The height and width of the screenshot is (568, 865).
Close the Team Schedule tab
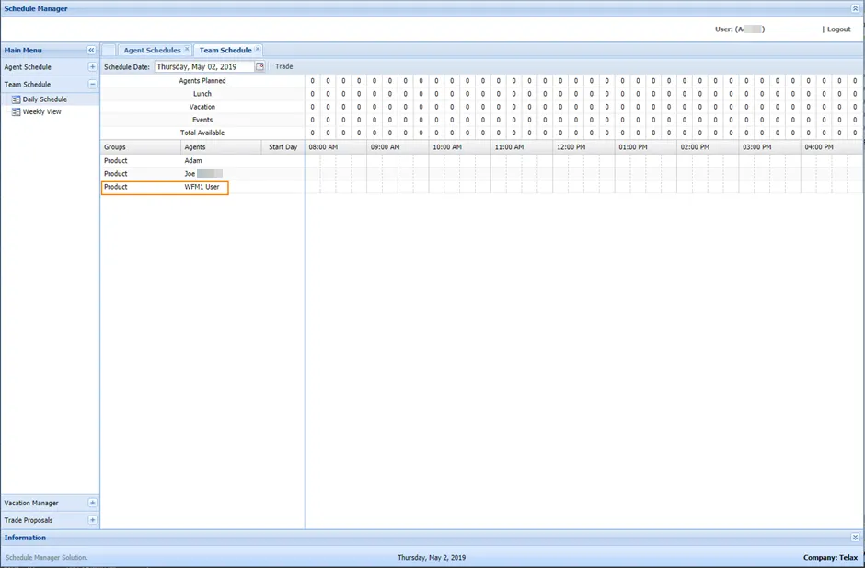tap(258, 49)
